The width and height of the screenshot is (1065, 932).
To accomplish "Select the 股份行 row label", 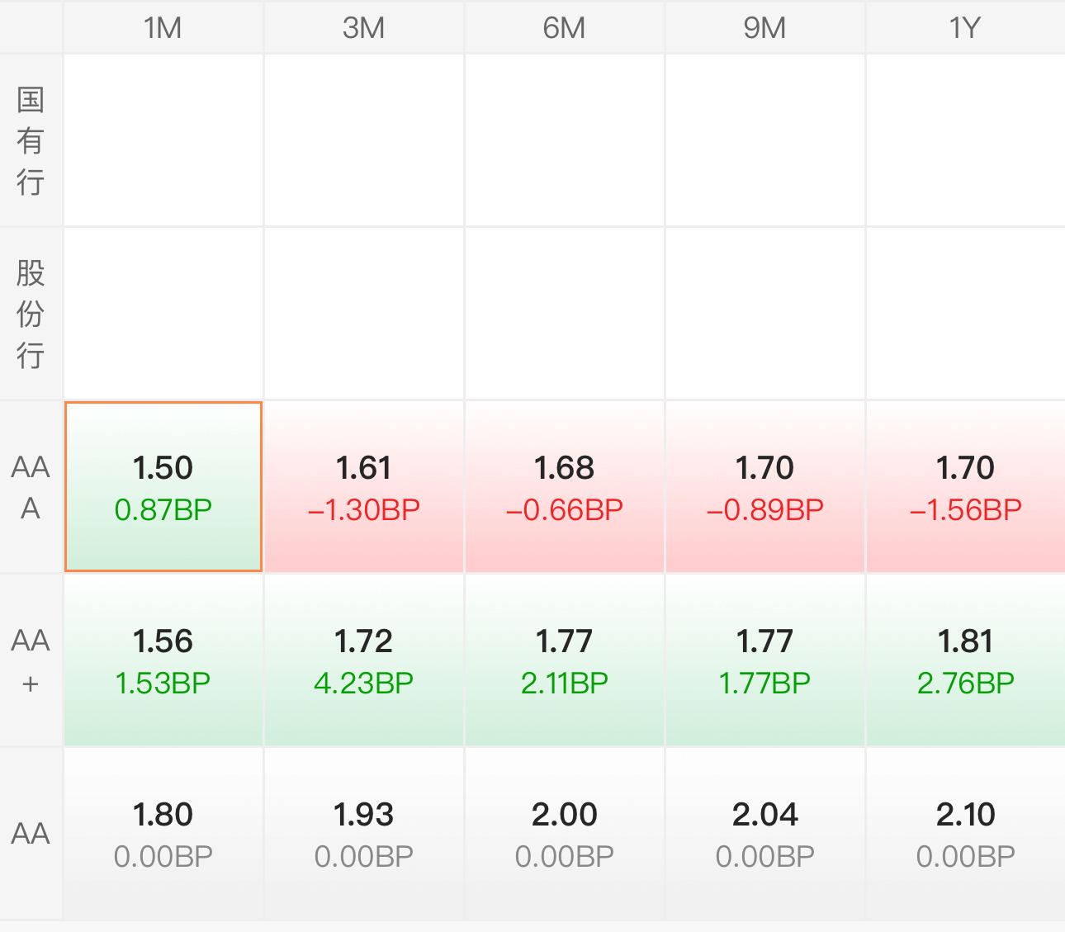I will 31,314.
